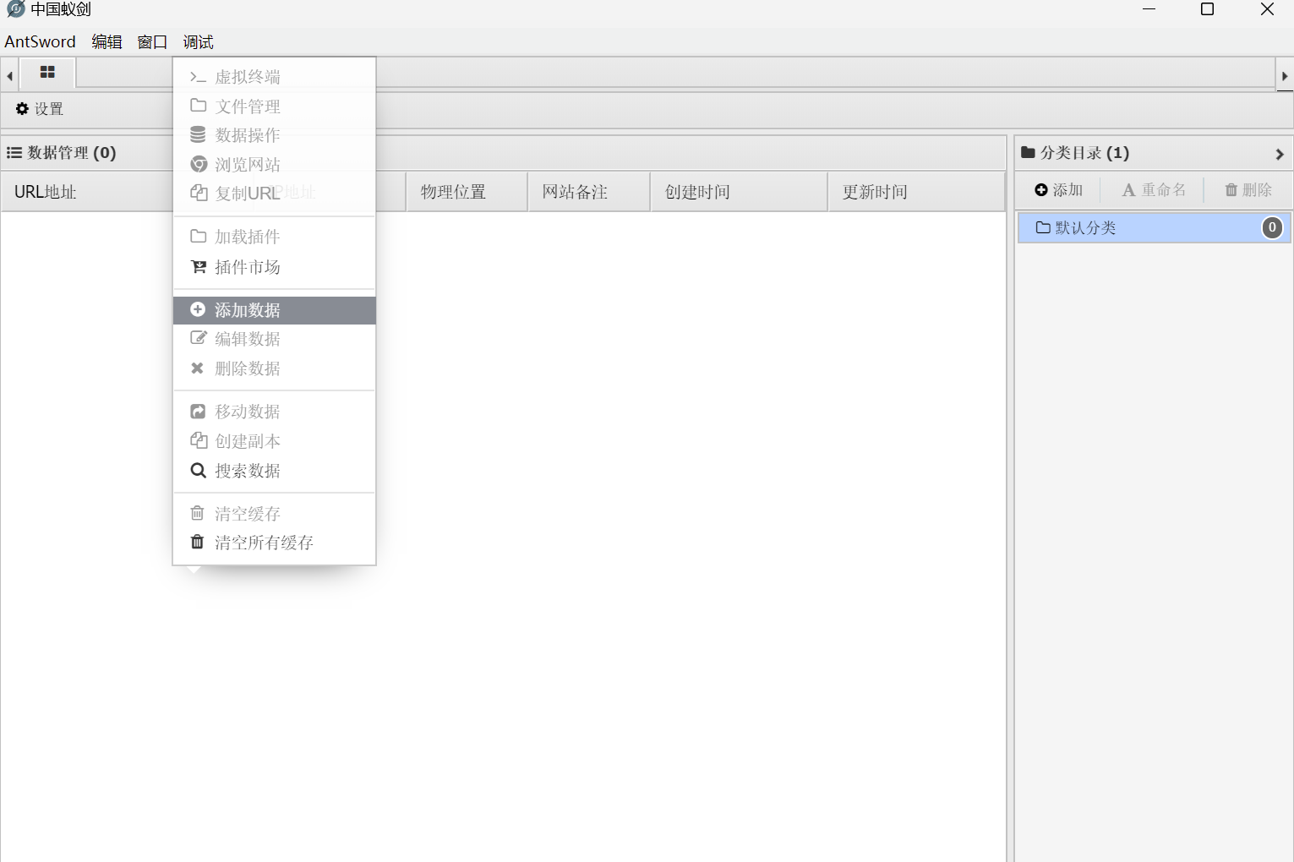
Task: Choose 虚拟终端 from the context menu
Action: (x=275, y=77)
